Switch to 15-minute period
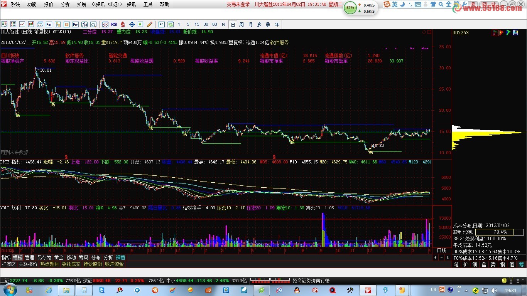The width and height of the screenshot is (527, 296). (x=197, y=24)
